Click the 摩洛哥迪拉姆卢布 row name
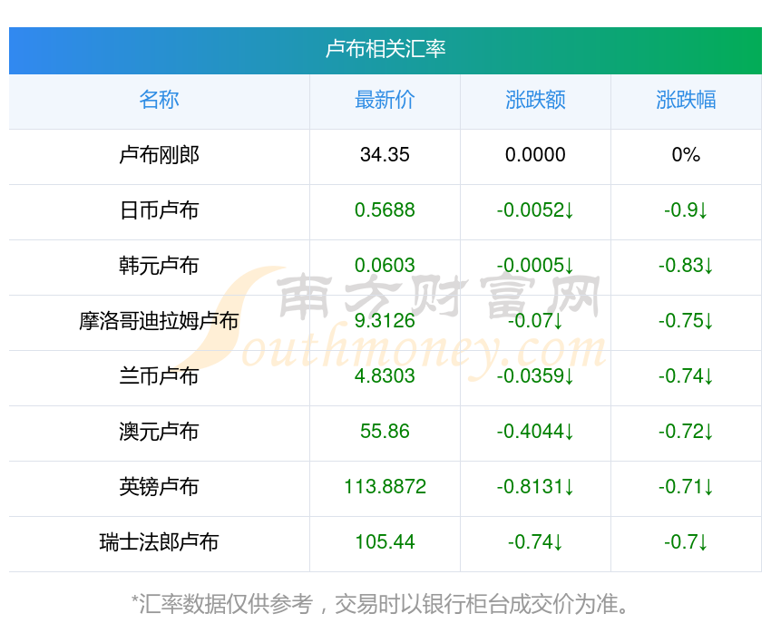771x633 pixels. tap(159, 321)
